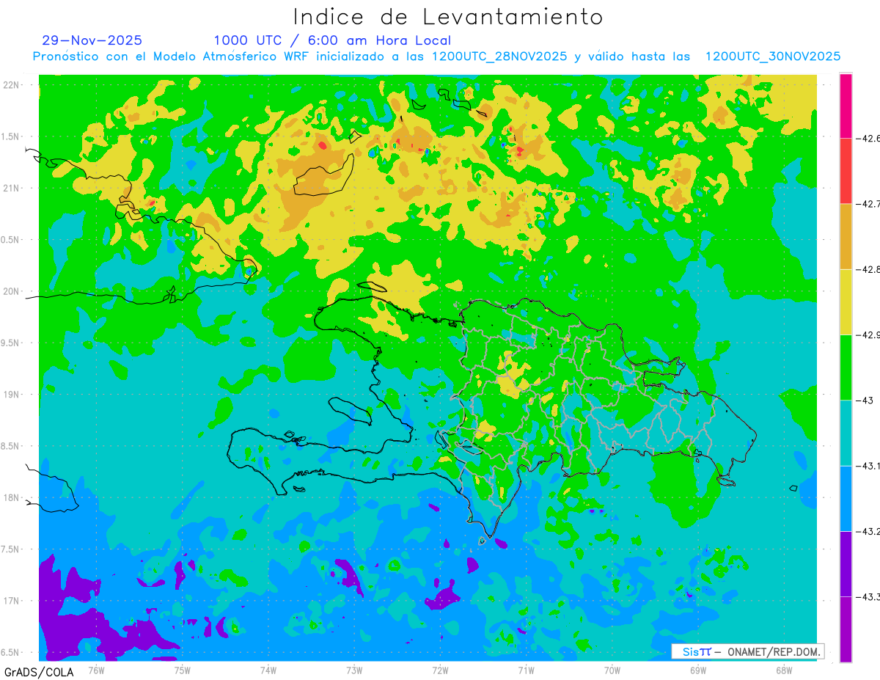This screenshot has height=680, width=880.
Task: Pick the red swatch on the color bar
Action: 846,170
